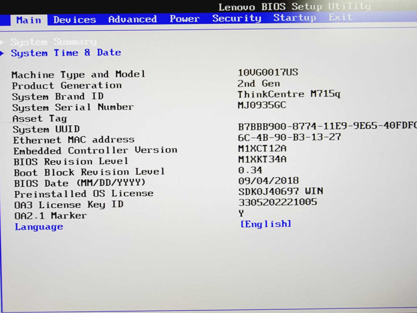Select the 2nd Gen value
This screenshot has width=417, height=313.
pyautogui.click(x=259, y=83)
